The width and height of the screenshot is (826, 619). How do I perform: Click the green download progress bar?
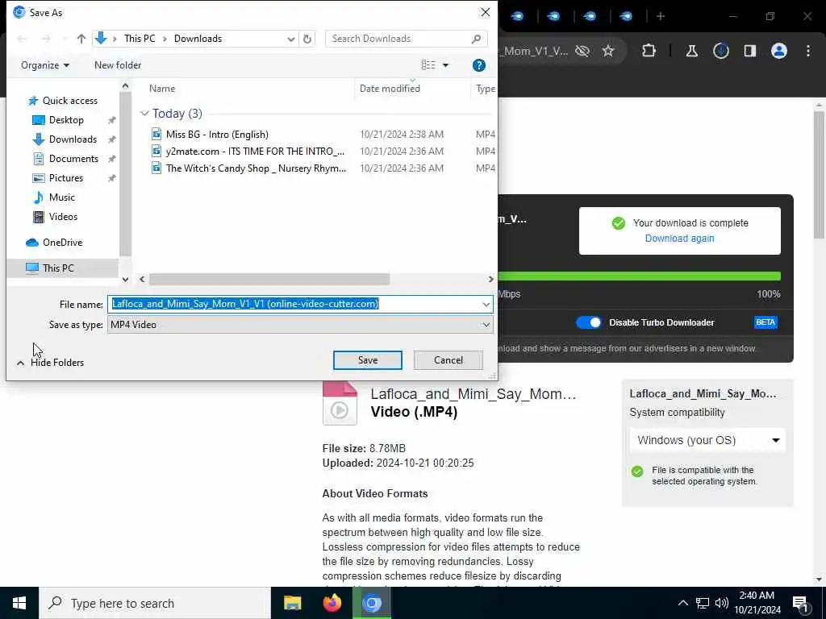(x=639, y=276)
